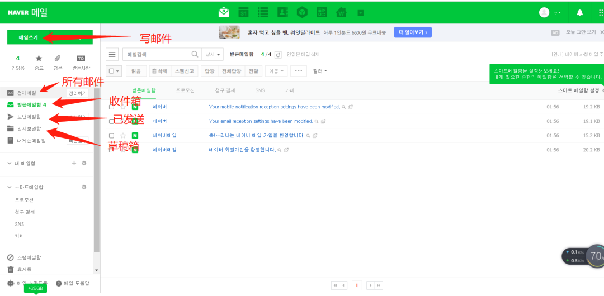The image size is (604, 296).
Task: Click the 메일쓰기 compose button
Action: pos(29,37)
